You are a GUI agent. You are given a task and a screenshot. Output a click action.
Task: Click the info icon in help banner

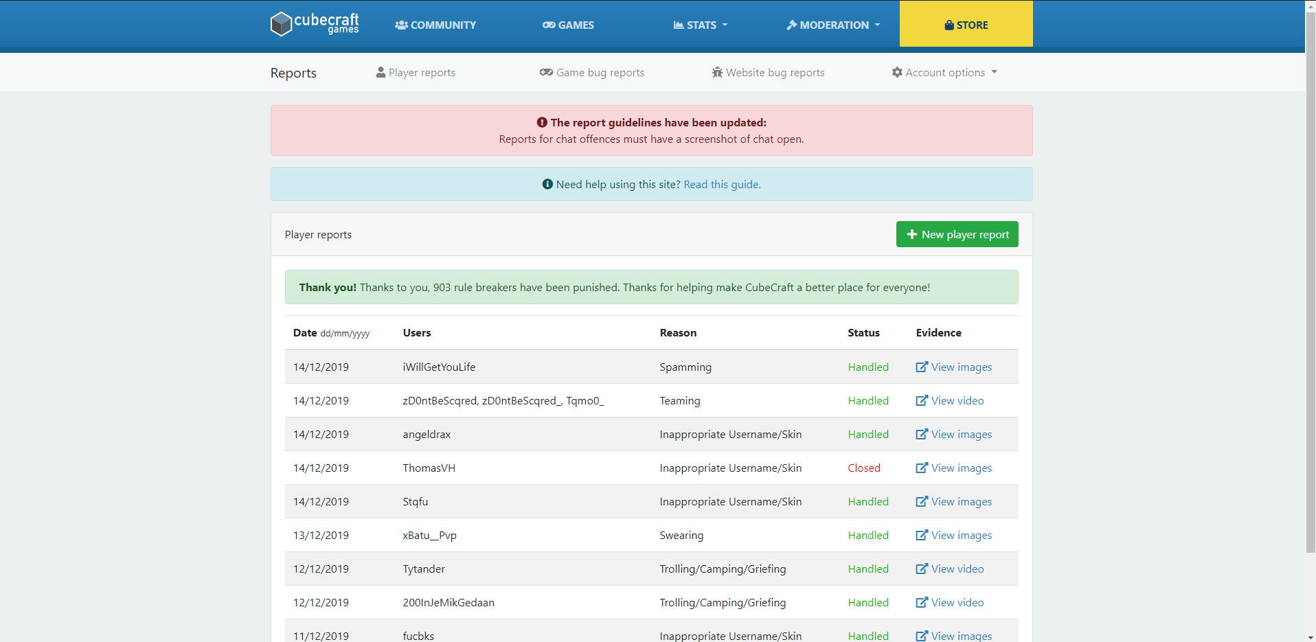pos(547,184)
